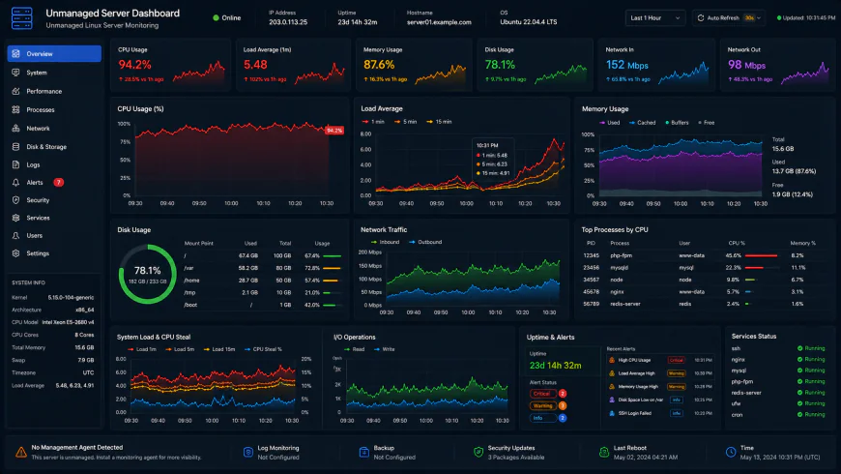Click the disk usage 78.1% donut gauge
Screen dimensions: 841x474
click(148, 275)
